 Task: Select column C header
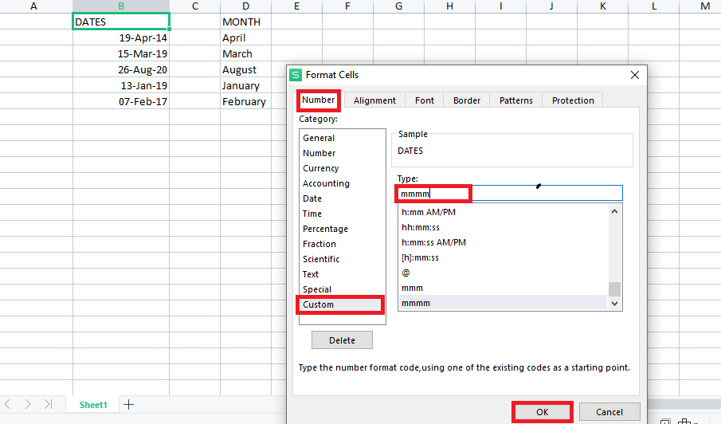click(195, 6)
